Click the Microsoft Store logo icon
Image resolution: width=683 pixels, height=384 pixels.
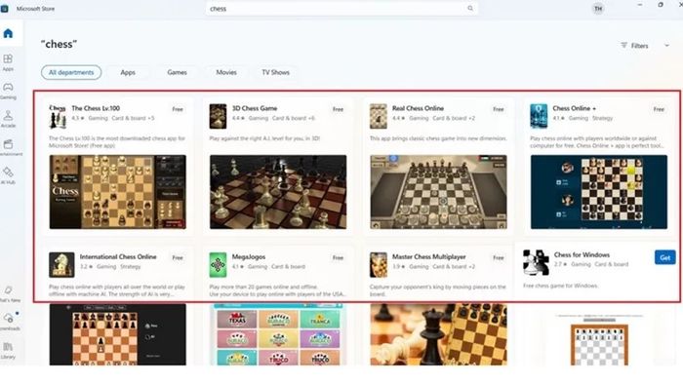click(4, 8)
